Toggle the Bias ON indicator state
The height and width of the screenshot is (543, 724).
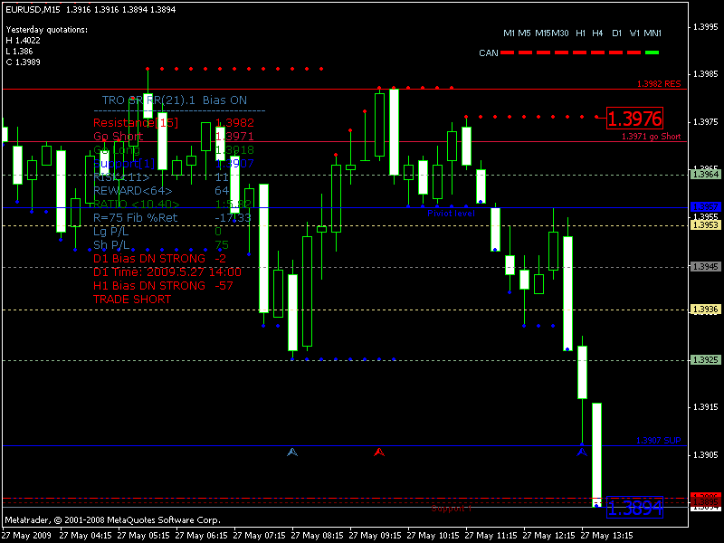click(x=226, y=100)
